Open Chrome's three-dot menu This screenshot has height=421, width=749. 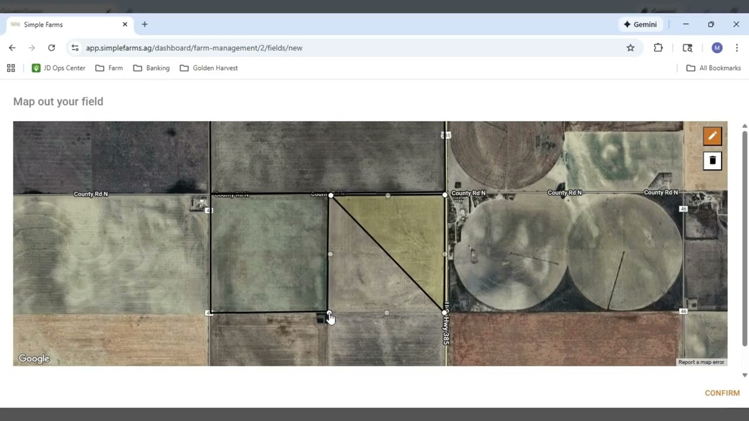click(x=737, y=48)
